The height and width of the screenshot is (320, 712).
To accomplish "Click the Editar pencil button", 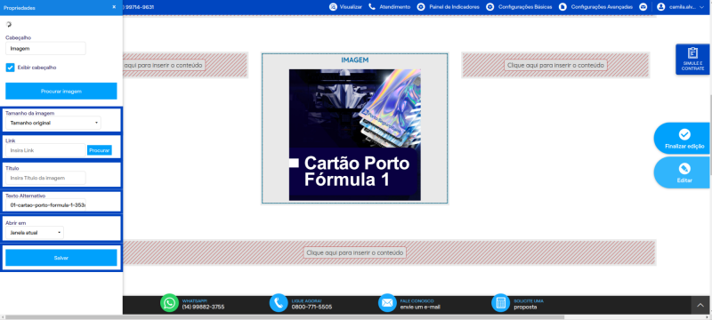I will 683,173.
